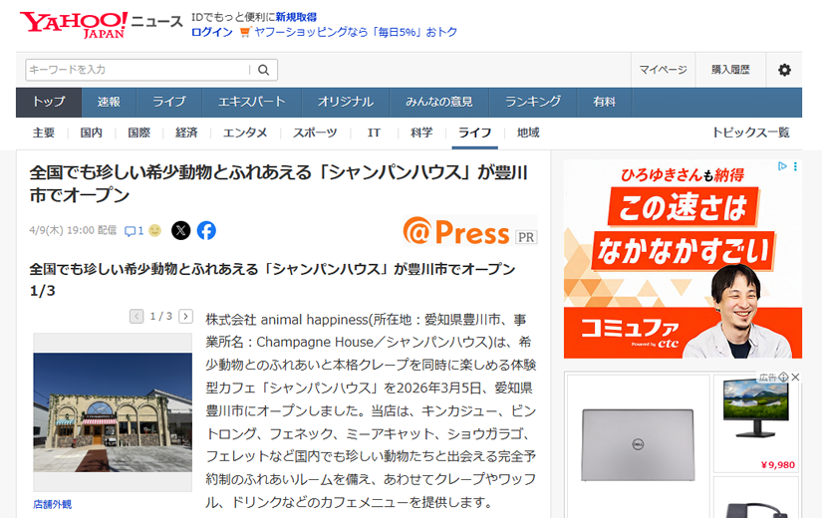
Task: Open settings via the gear icon
Action: [784, 70]
